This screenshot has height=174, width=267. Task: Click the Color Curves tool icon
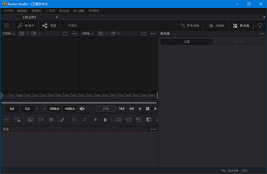(x=85, y=120)
